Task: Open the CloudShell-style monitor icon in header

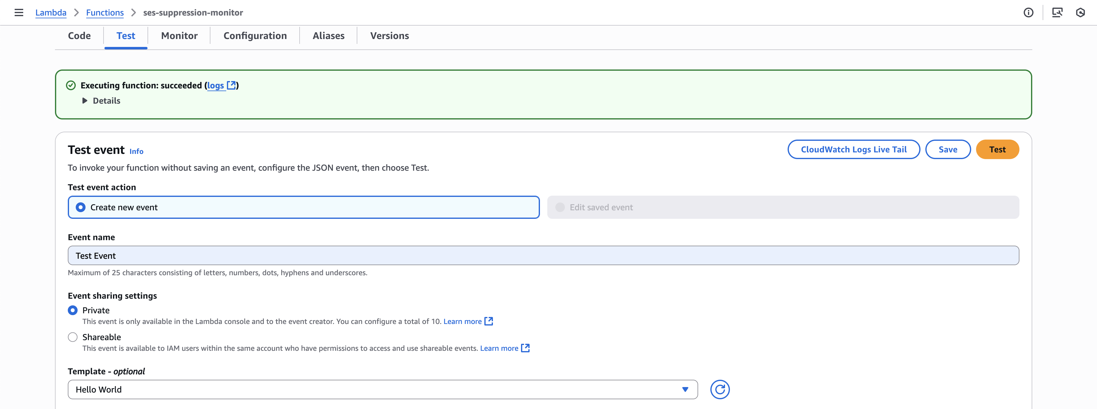Action: [x=1057, y=12]
